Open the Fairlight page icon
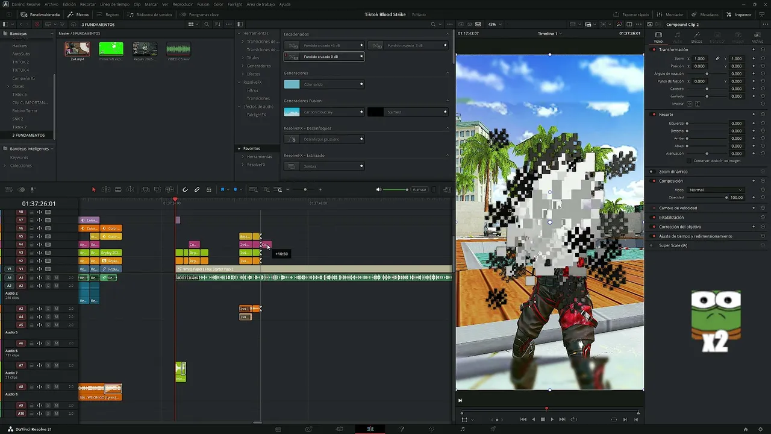 pos(463,429)
